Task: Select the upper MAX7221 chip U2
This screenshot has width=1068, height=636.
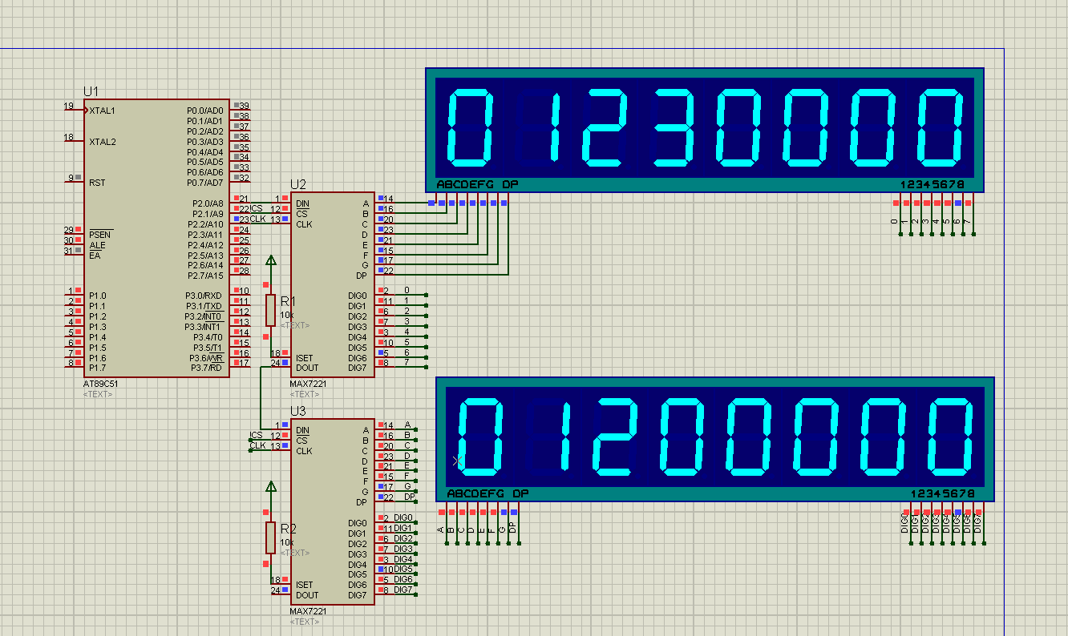Action: coord(332,285)
